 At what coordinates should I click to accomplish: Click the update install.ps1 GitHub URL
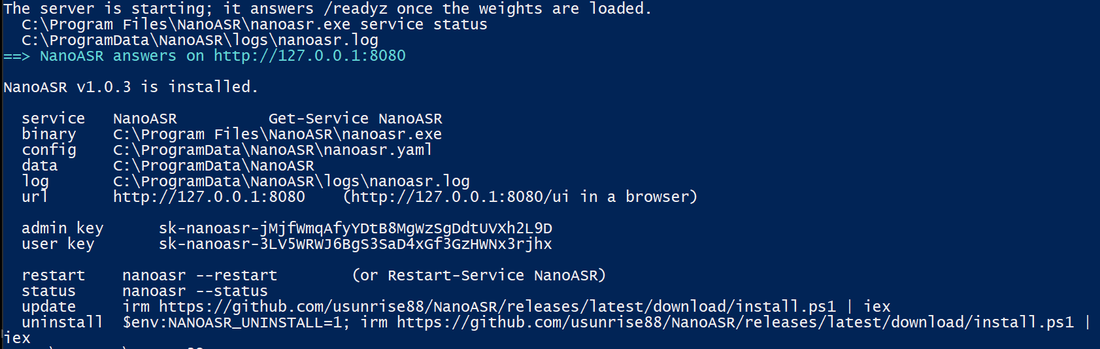tap(497, 307)
